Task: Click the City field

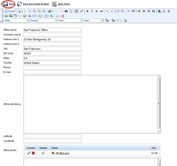Action: [52, 49]
